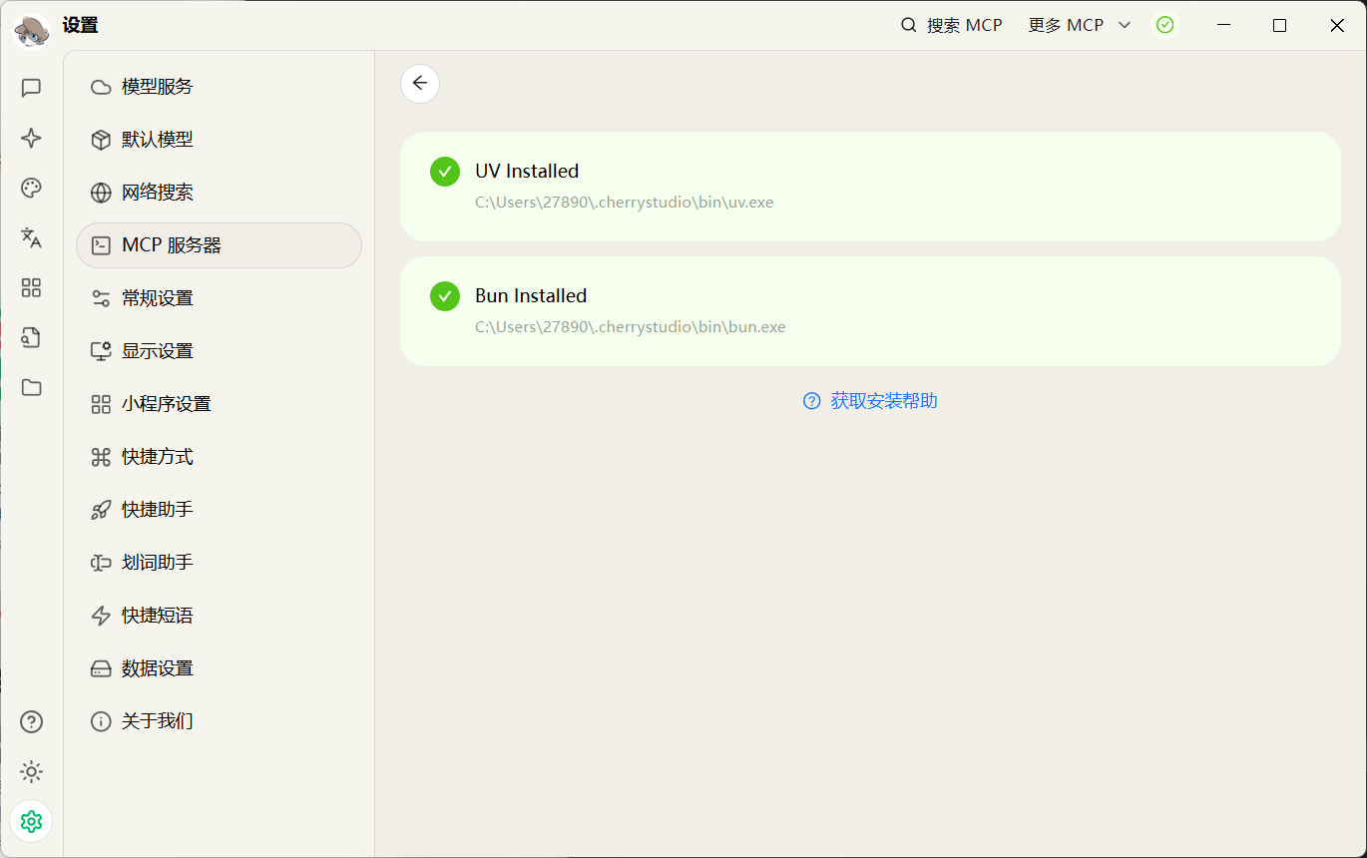Open the 模型服务 settings entry
The height and width of the screenshot is (858, 1367).
click(x=155, y=86)
